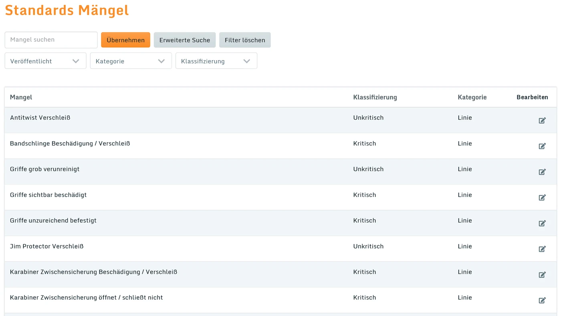Image resolution: width=561 pixels, height=316 pixels.
Task: Edit Bandschlinge Beschädigung / Verschleiß entry
Action: [x=542, y=146]
